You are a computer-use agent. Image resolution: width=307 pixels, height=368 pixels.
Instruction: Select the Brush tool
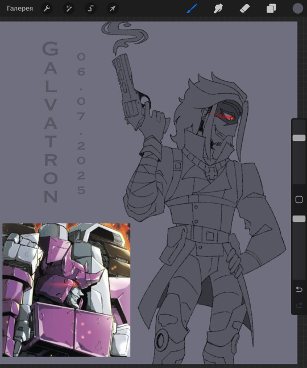[x=192, y=9]
